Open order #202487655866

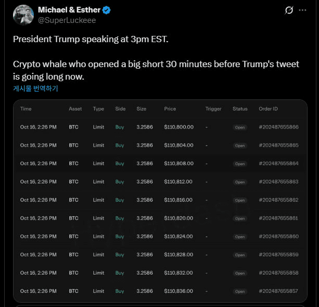(x=278, y=127)
